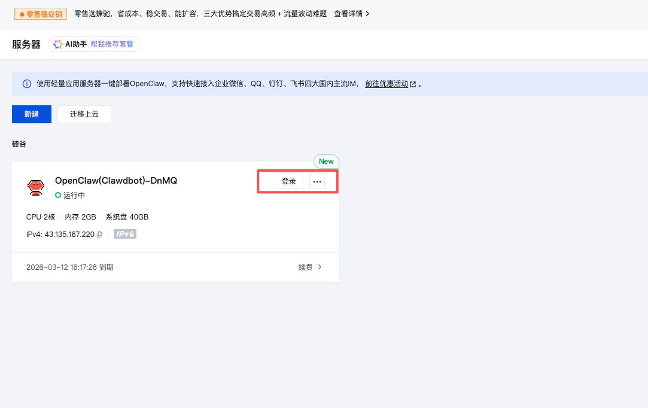Viewport: 648px width, 408px height.
Task: Open the three-dot more actions menu
Action: (317, 181)
